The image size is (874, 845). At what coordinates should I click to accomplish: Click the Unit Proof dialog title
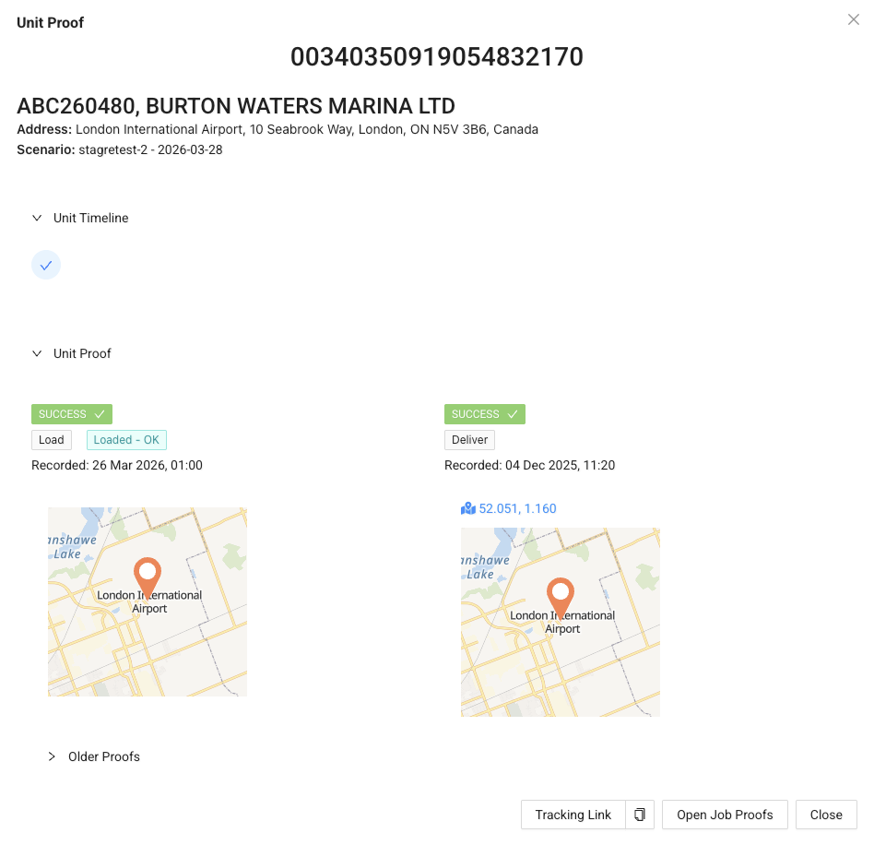tap(50, 22)
